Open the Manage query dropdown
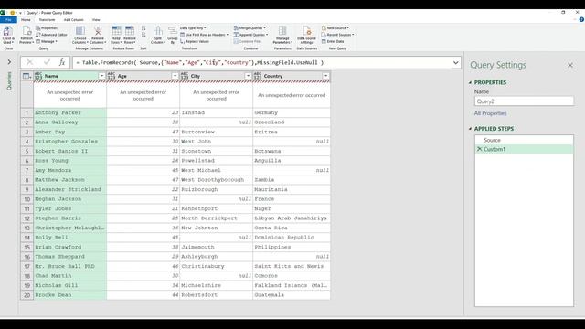 click(x=47, y=41)
